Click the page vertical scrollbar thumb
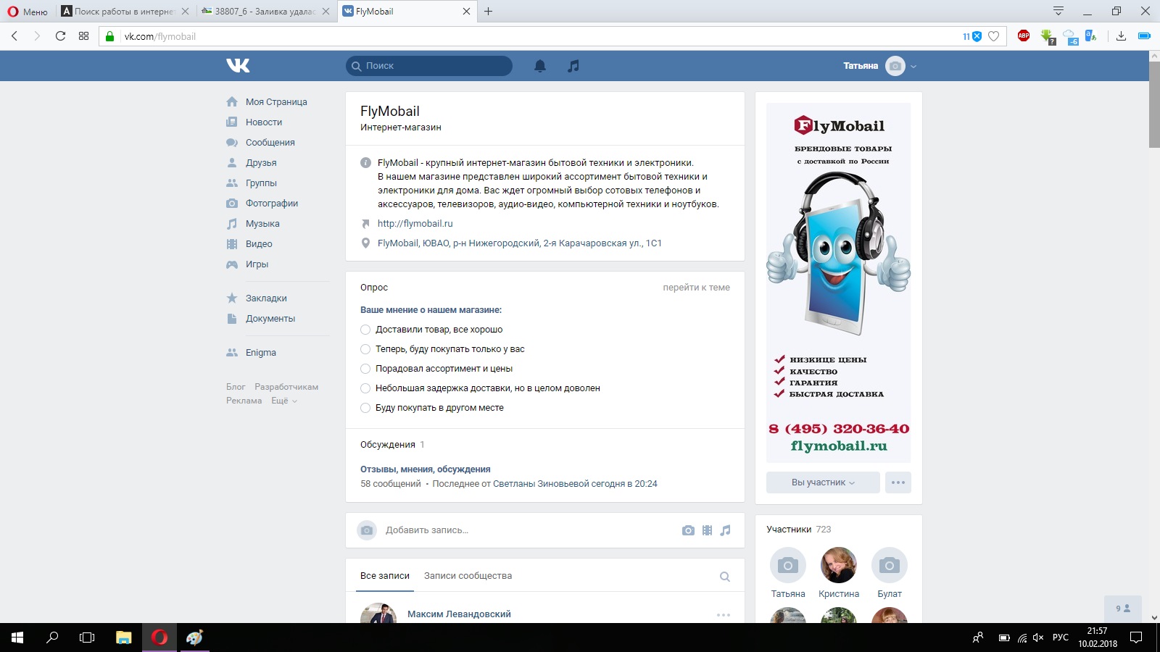Image resolution: width=1160 pixels, height=652 pixels. point(1154,104)
